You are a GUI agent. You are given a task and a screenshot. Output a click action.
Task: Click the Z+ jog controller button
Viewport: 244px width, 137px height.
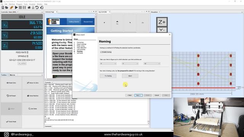click(x=143, y=23)
